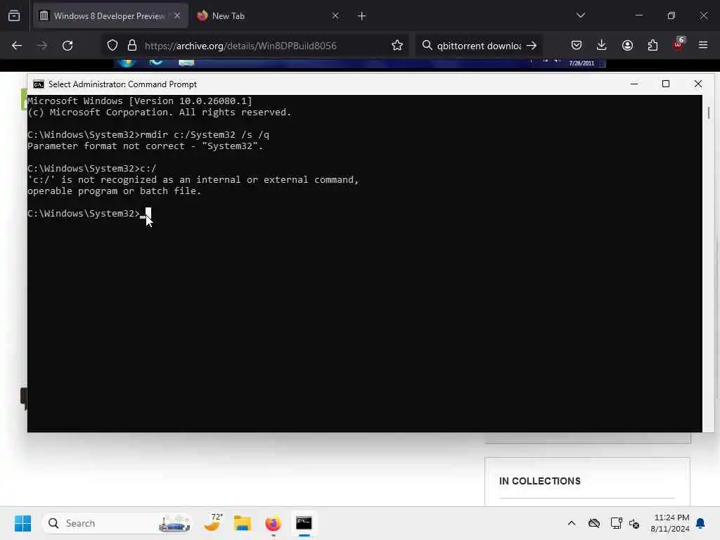Submit search with the arrow button
The width and height of the screenshot is (720, 540).
[532, 46]
